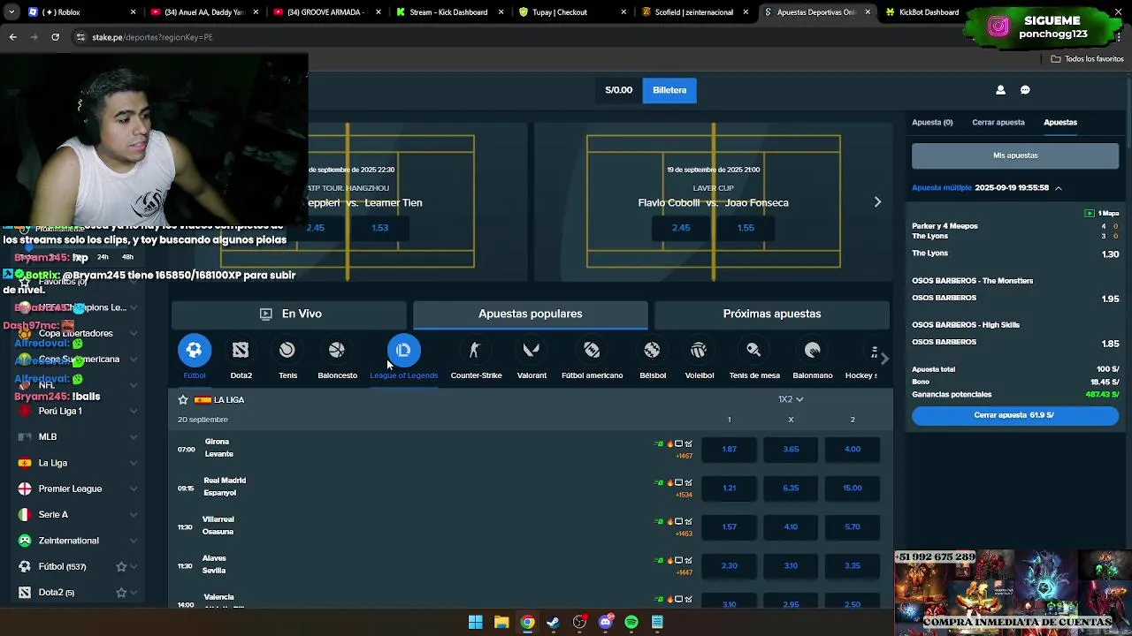The height and width of the screenshot is (636, 1132).
Task: Pick Girona Levante draw odds 3.65
Action: click(791, 449)
